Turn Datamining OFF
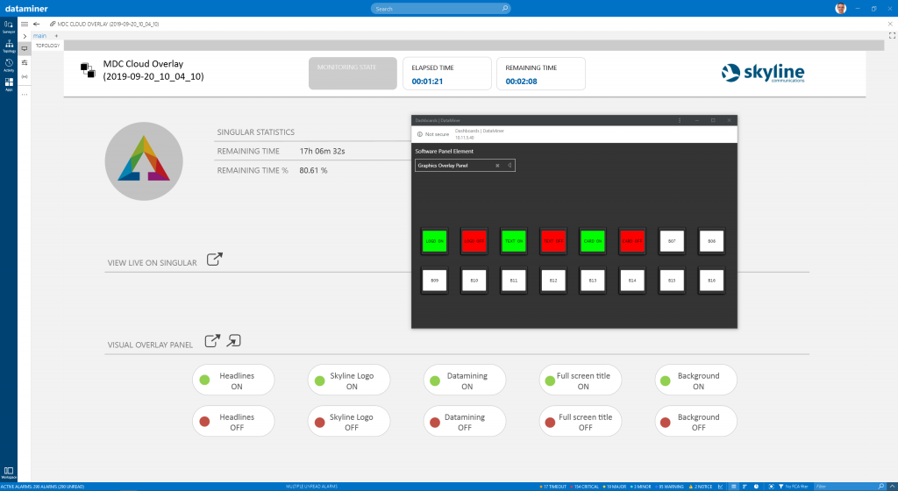This screenshot has width=898, height=491. (x=465, y=421)
